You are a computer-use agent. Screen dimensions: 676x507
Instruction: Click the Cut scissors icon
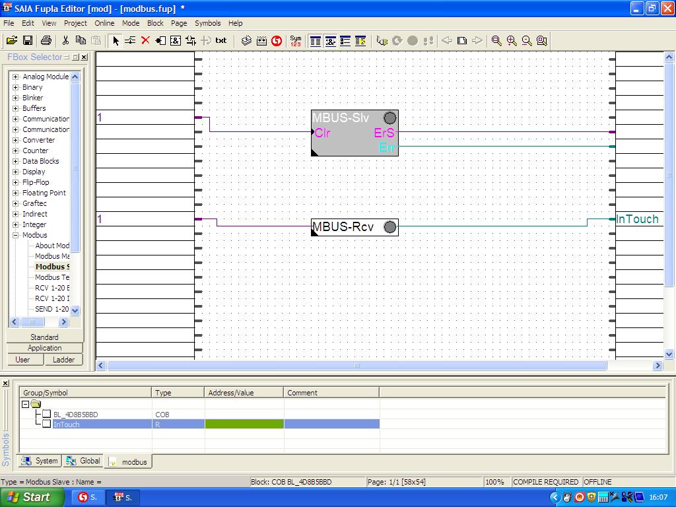65,40
